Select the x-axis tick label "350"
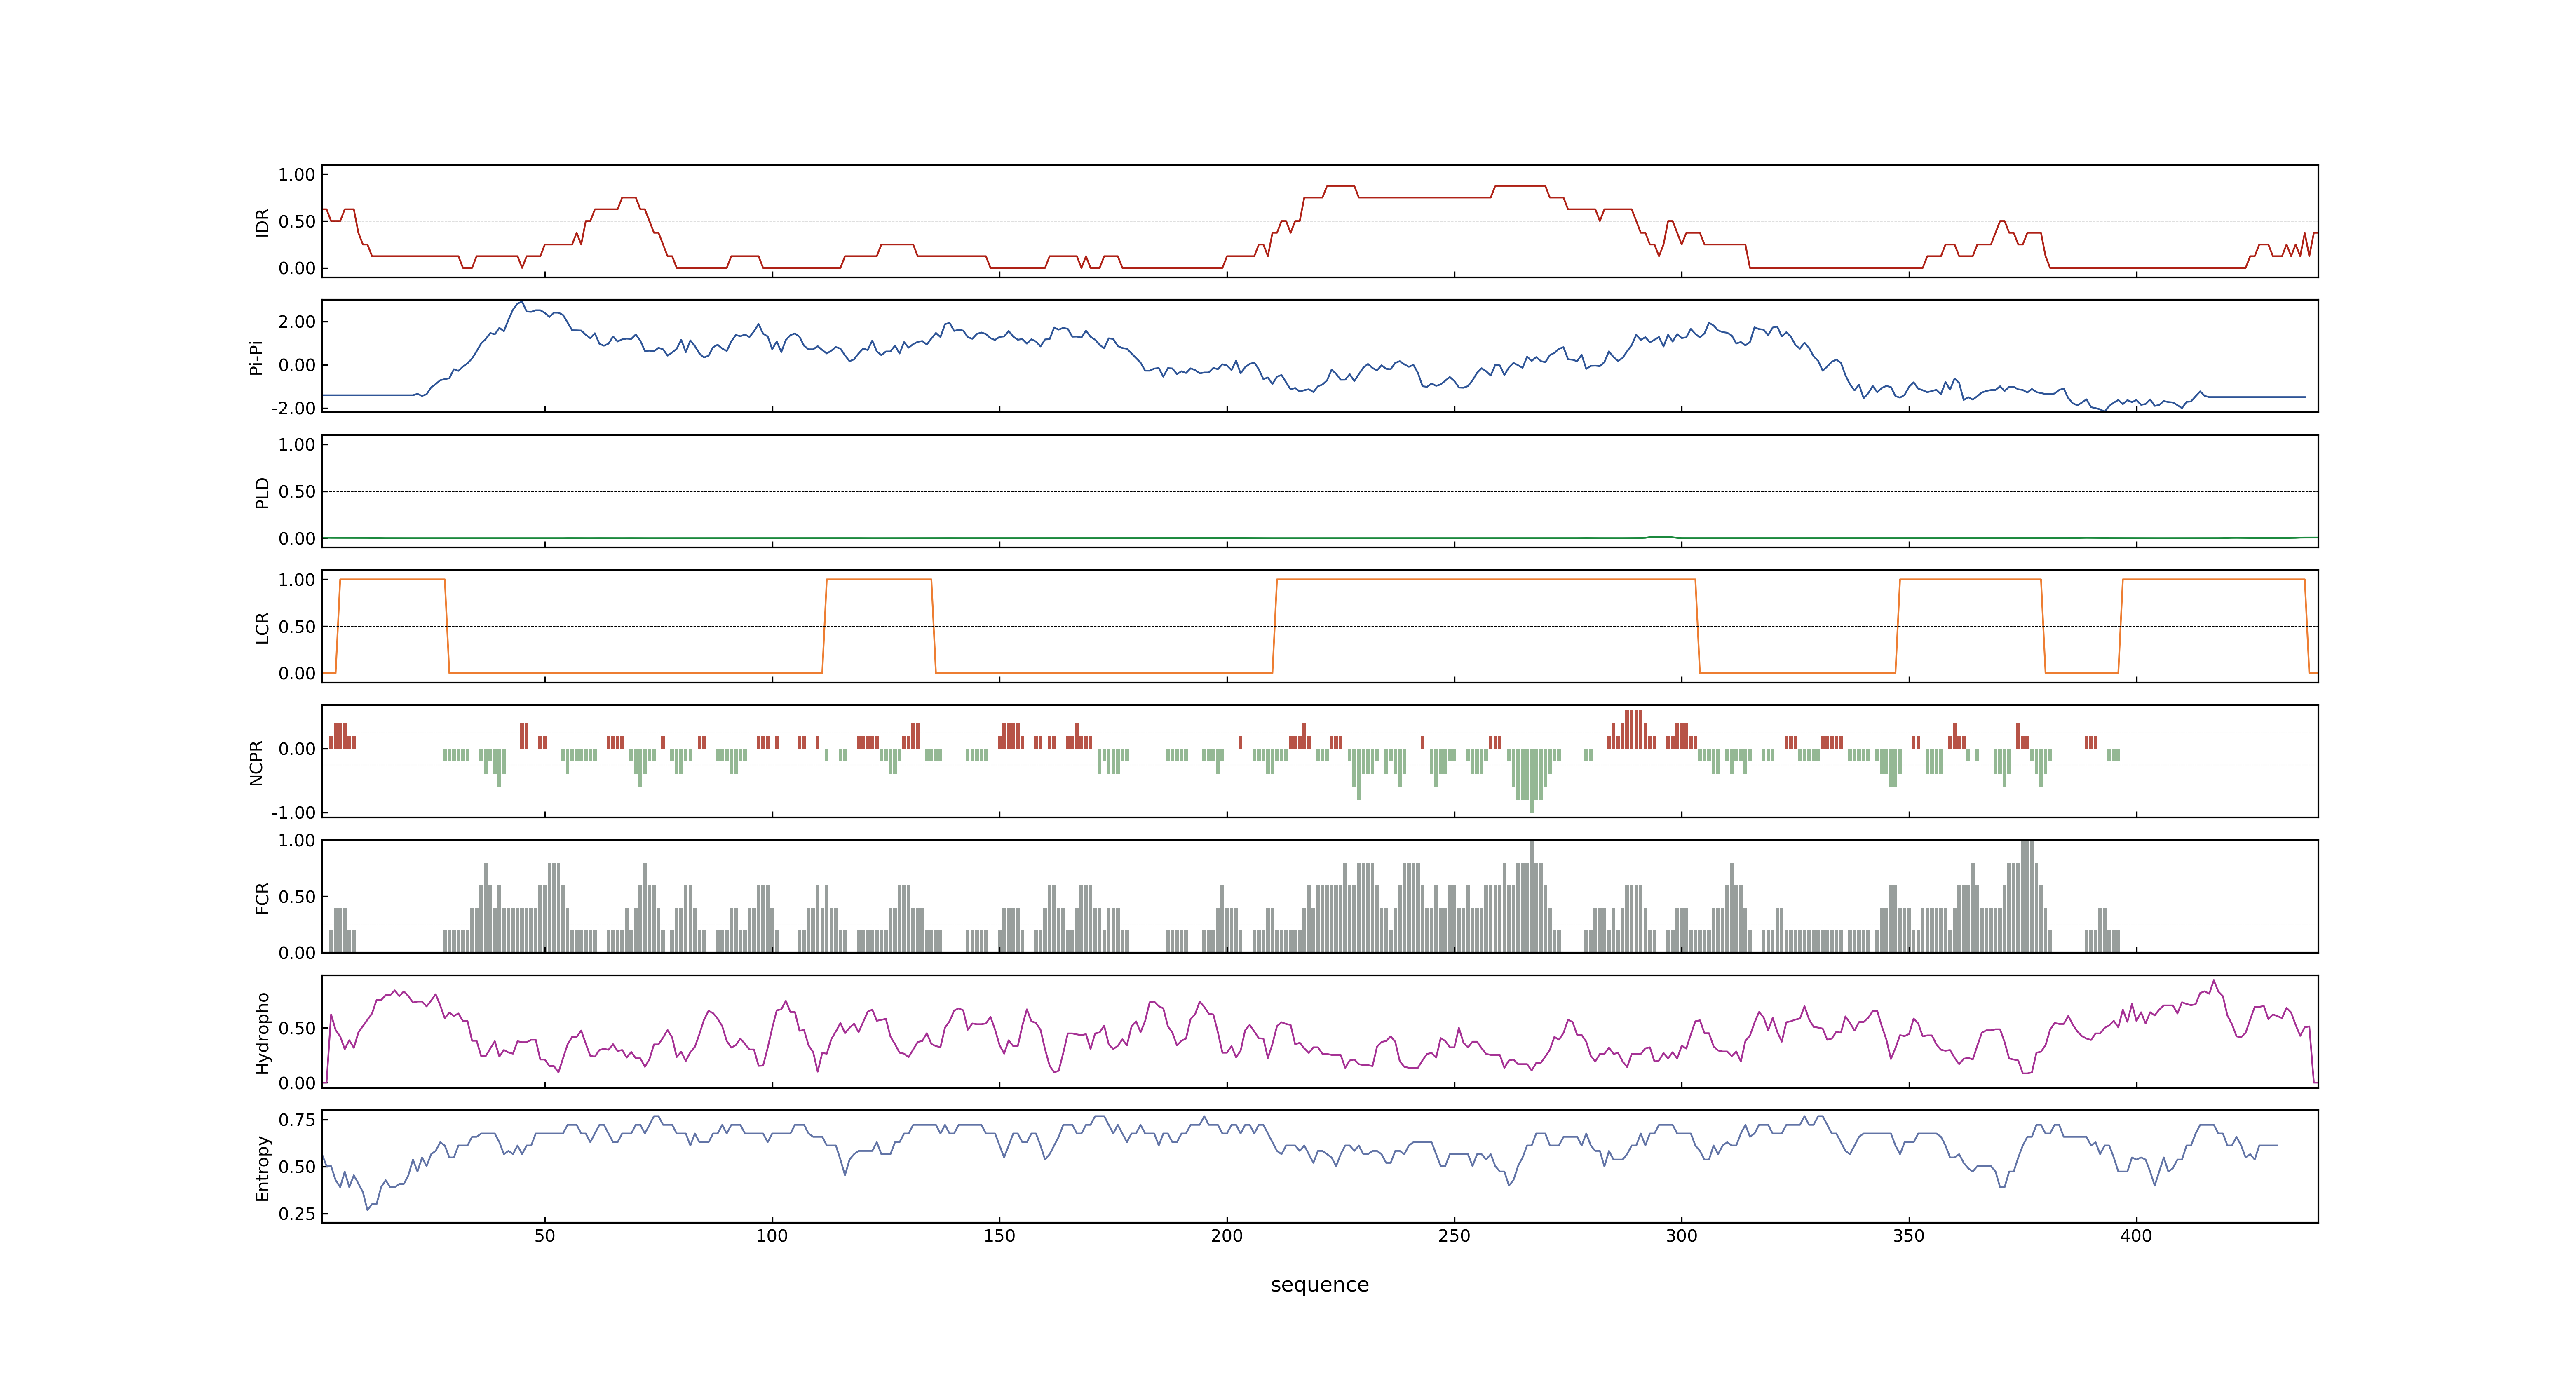This screenshot has width=2576, height=1374. pos(1909,1236)
